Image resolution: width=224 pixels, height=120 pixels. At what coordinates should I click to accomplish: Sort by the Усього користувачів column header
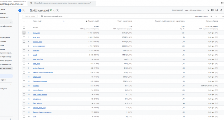point(125,21)
